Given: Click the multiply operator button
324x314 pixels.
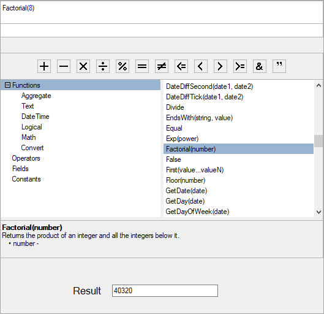Looking at the screenshot, I should 83,66.
